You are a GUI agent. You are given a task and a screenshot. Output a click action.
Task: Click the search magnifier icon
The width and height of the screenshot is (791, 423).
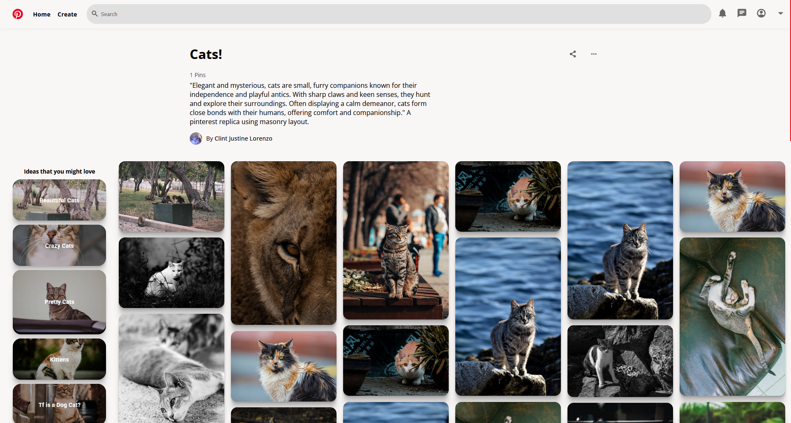[x=94, y=14]
